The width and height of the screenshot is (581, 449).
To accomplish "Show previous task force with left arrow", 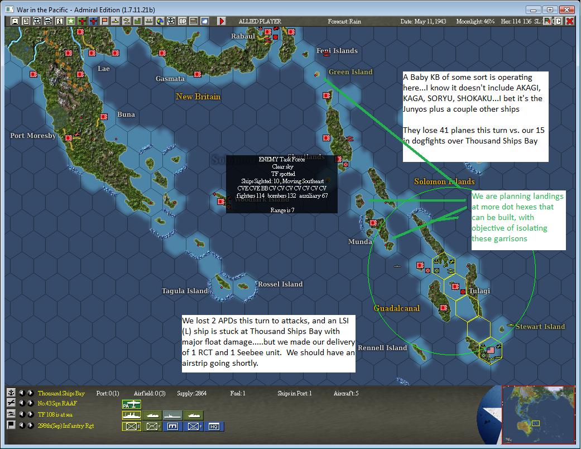I will [22, 414].
